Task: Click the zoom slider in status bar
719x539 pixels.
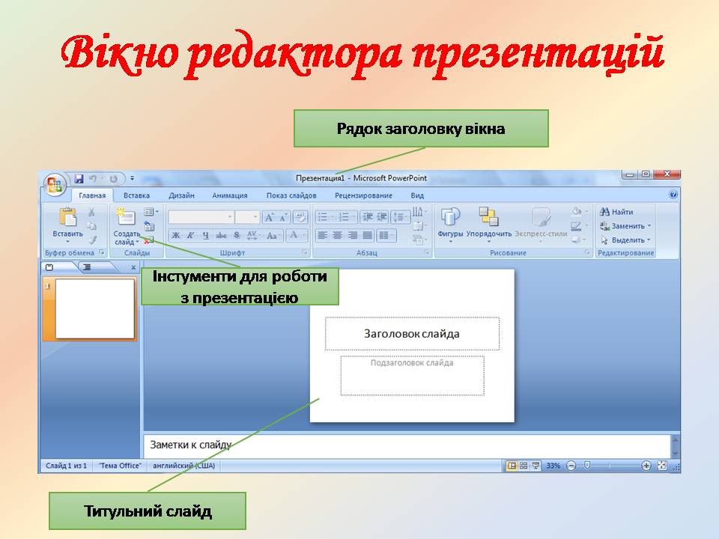Action: coord(588,466)
